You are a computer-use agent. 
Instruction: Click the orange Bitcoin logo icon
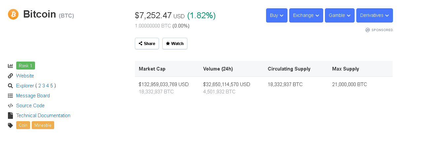coord(13,14)
